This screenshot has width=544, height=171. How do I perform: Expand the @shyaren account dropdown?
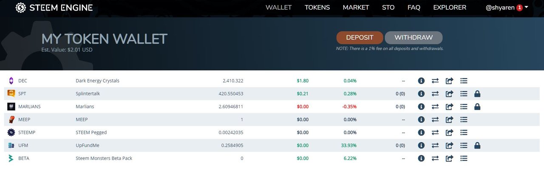point(507,8)
